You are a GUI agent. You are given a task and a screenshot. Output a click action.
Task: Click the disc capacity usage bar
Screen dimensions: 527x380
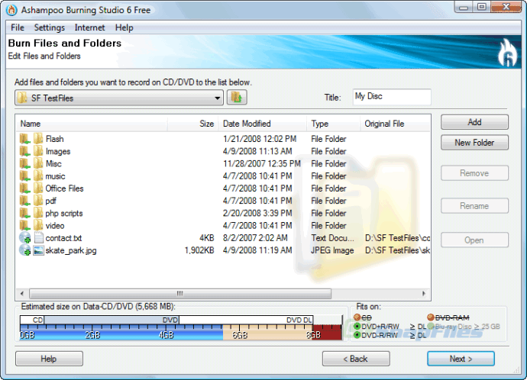(181, 328)
